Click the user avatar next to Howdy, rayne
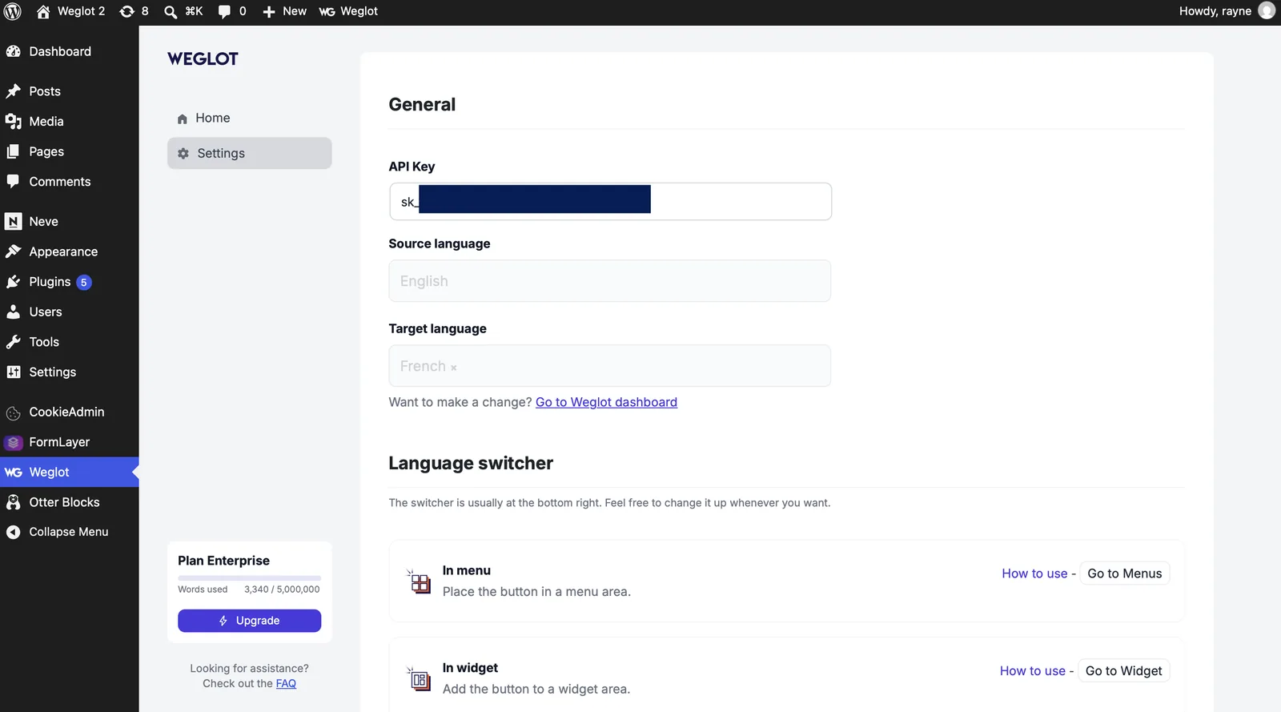 coord(1267,11)
